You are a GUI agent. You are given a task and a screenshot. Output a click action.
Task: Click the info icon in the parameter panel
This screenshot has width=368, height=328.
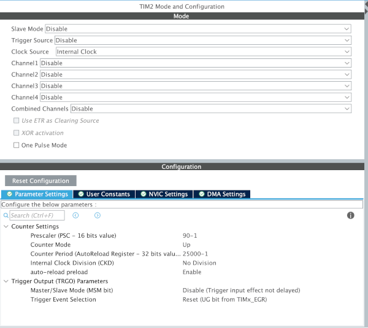[351, 216]
